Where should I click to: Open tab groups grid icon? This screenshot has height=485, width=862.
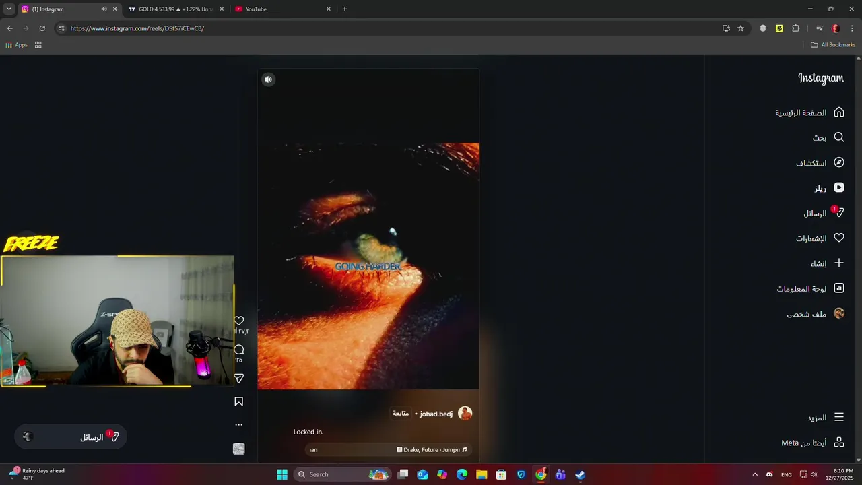tap(38, 45)
